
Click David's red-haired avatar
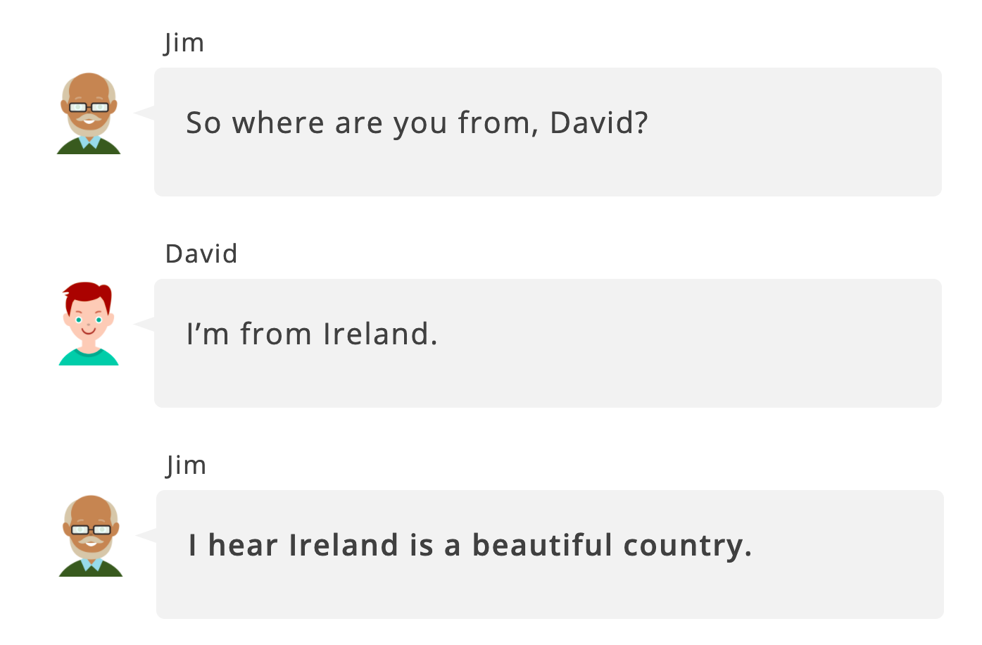[89, 325]
